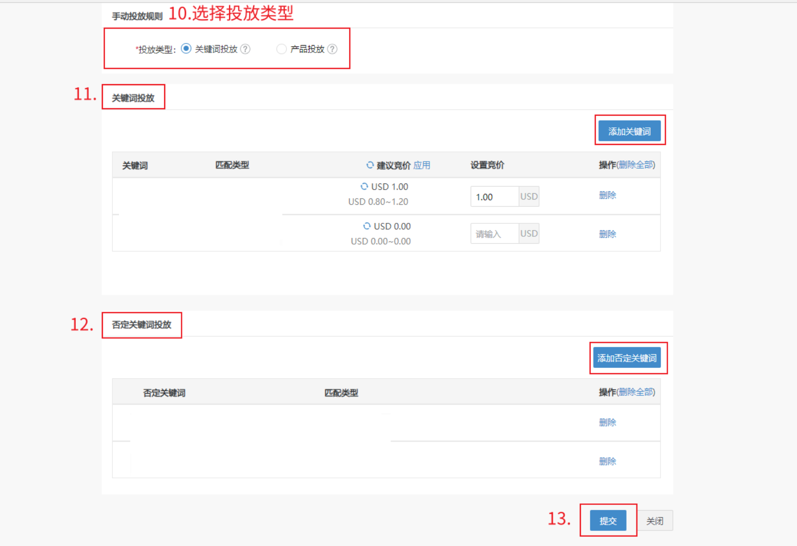Click refresh icon beside 建议竞价 header
The image size is (797, 546).
click(370, 165)
